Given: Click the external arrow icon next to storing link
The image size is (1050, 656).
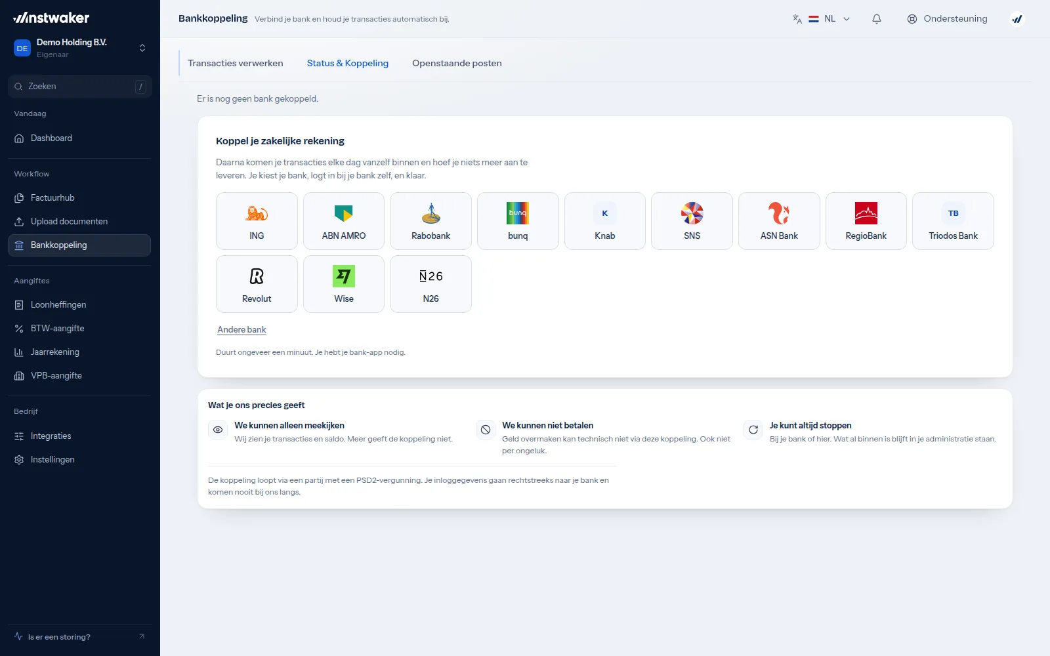Looking at the screenshot, I should [142, 636].
